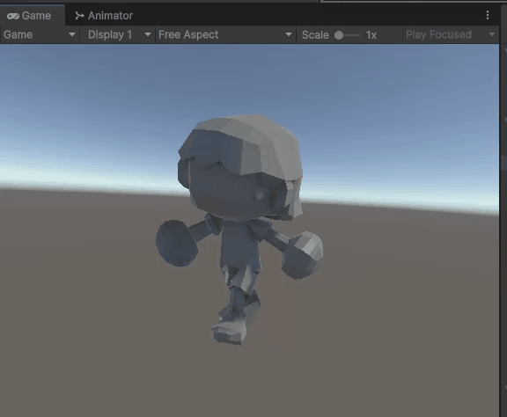
Task: Switch to the Game tab
Action: click(32, 16)
